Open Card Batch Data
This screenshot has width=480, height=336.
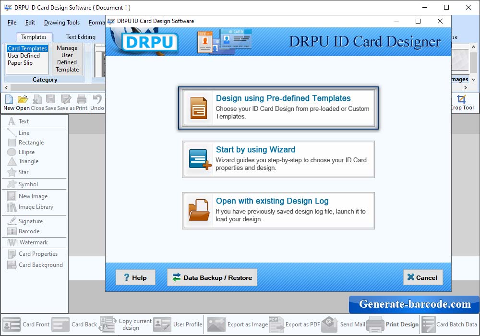click(x=449, y=324)
